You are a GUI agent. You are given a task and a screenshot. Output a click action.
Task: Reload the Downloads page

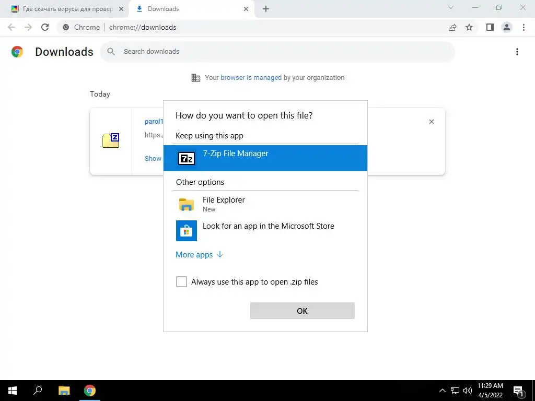(x=45, y=27)
